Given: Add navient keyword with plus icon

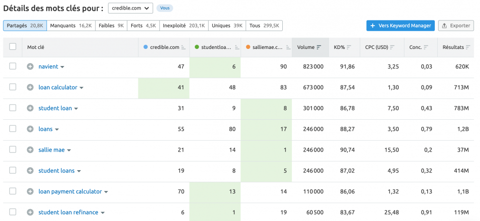Looking at the screenshot, I should [x=30, y=67].
